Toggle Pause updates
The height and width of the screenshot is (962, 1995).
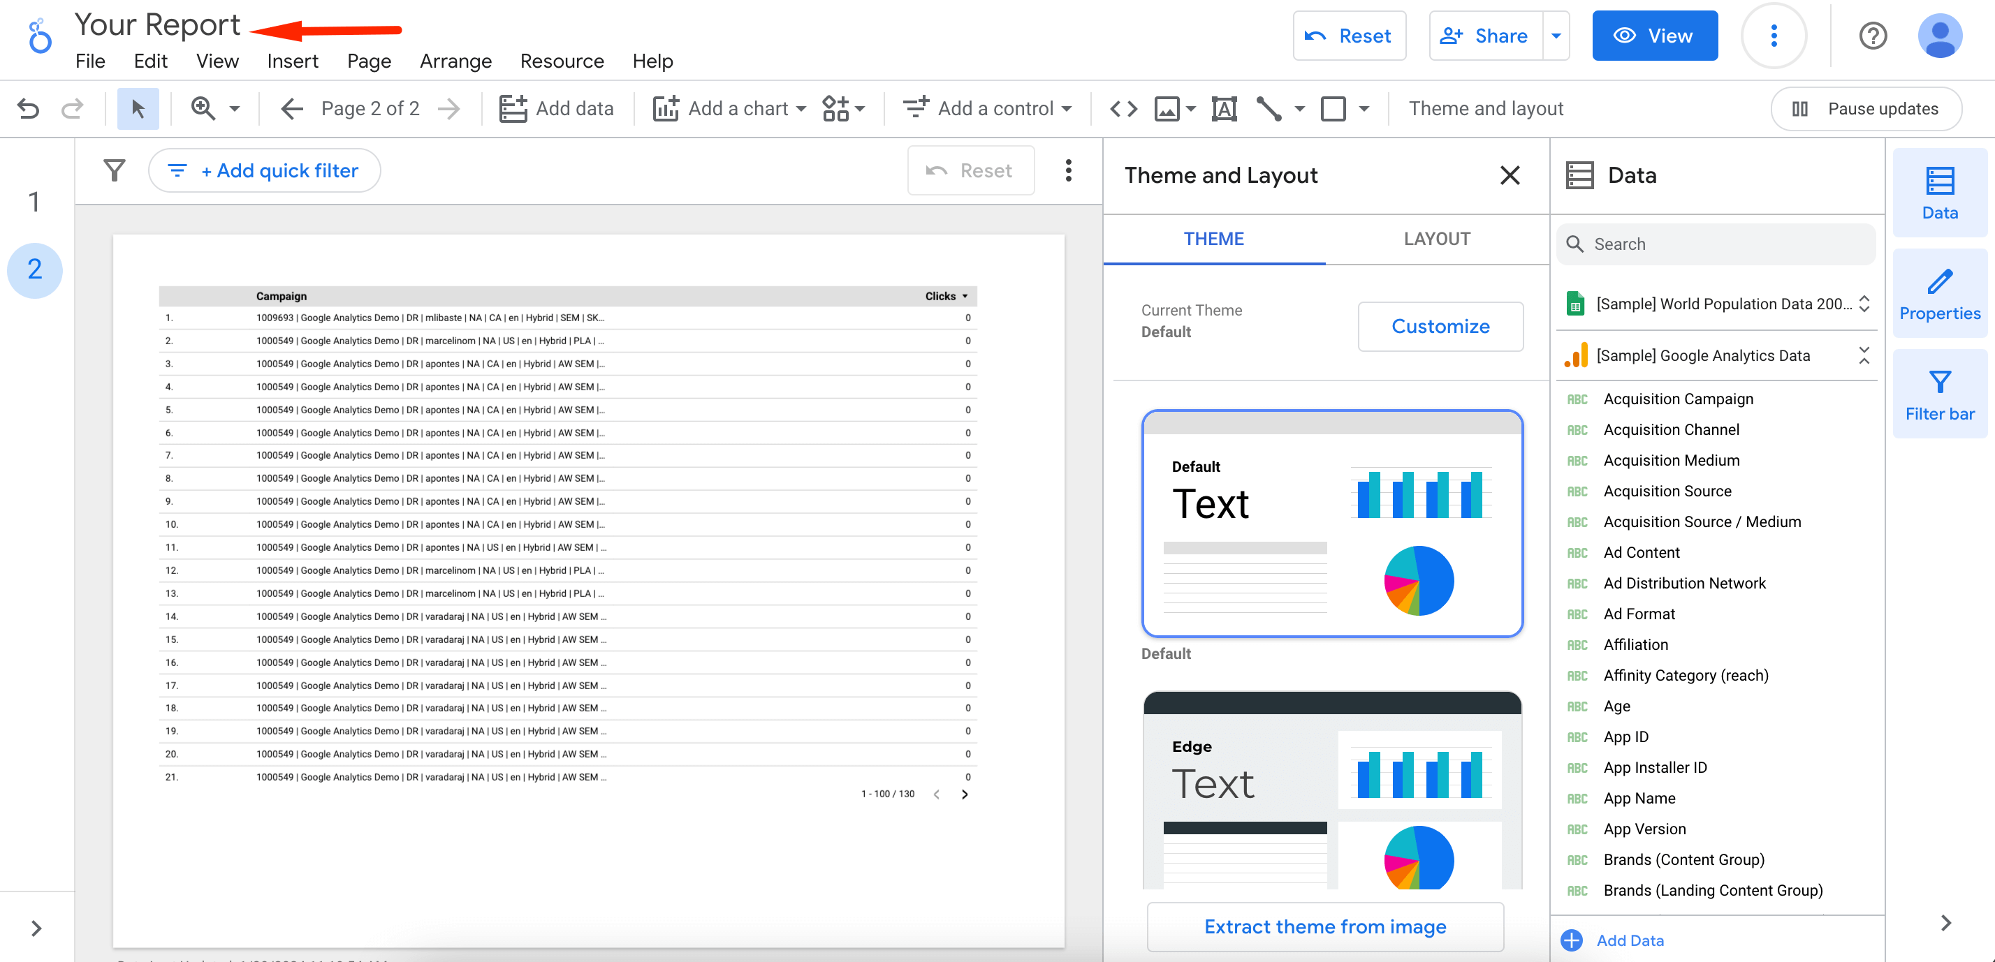1866,108
